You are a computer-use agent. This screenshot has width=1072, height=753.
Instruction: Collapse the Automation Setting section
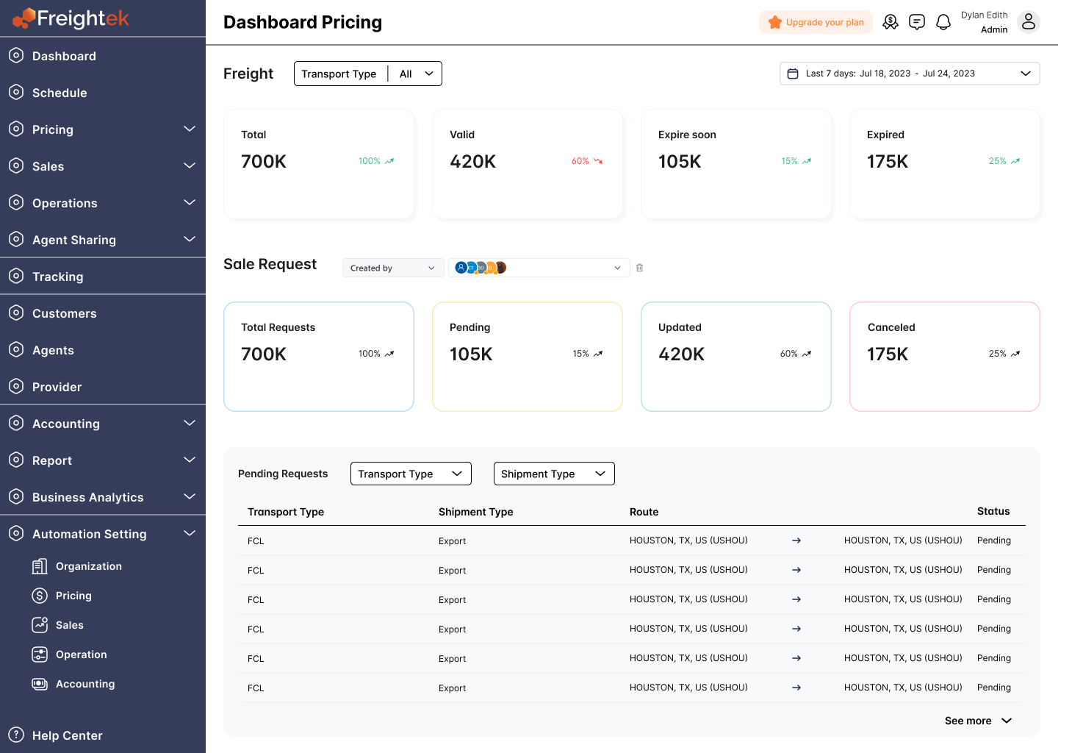point(190,533)
